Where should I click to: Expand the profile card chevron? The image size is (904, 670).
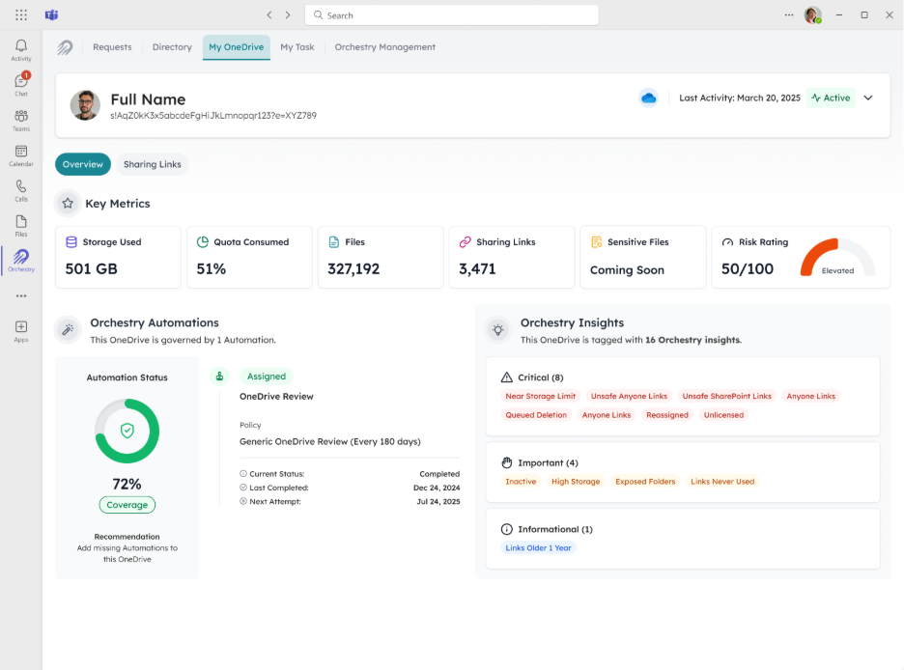pyautogui.click(x=868, y=98)
